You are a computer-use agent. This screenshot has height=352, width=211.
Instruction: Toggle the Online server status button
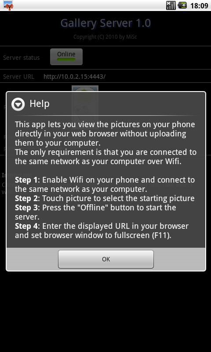click(x=66, y=57)
